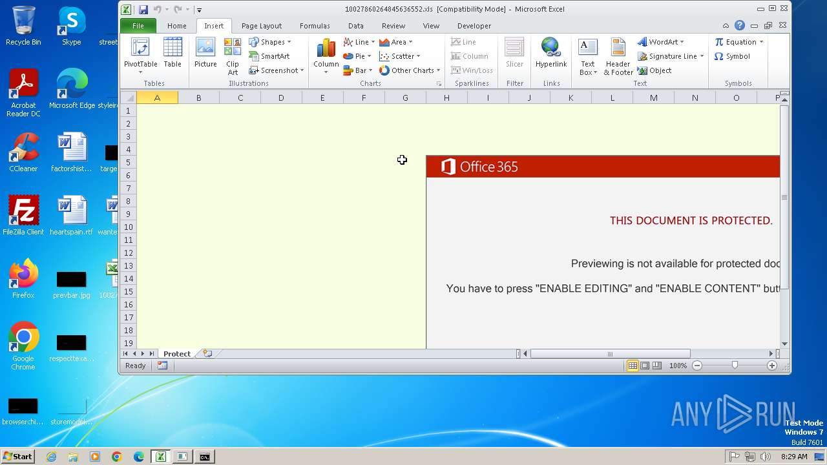Image resolution: width=827 pixels, height=465 pixels.
Task: Zoom in with the plus button
Action: point(771,366)
